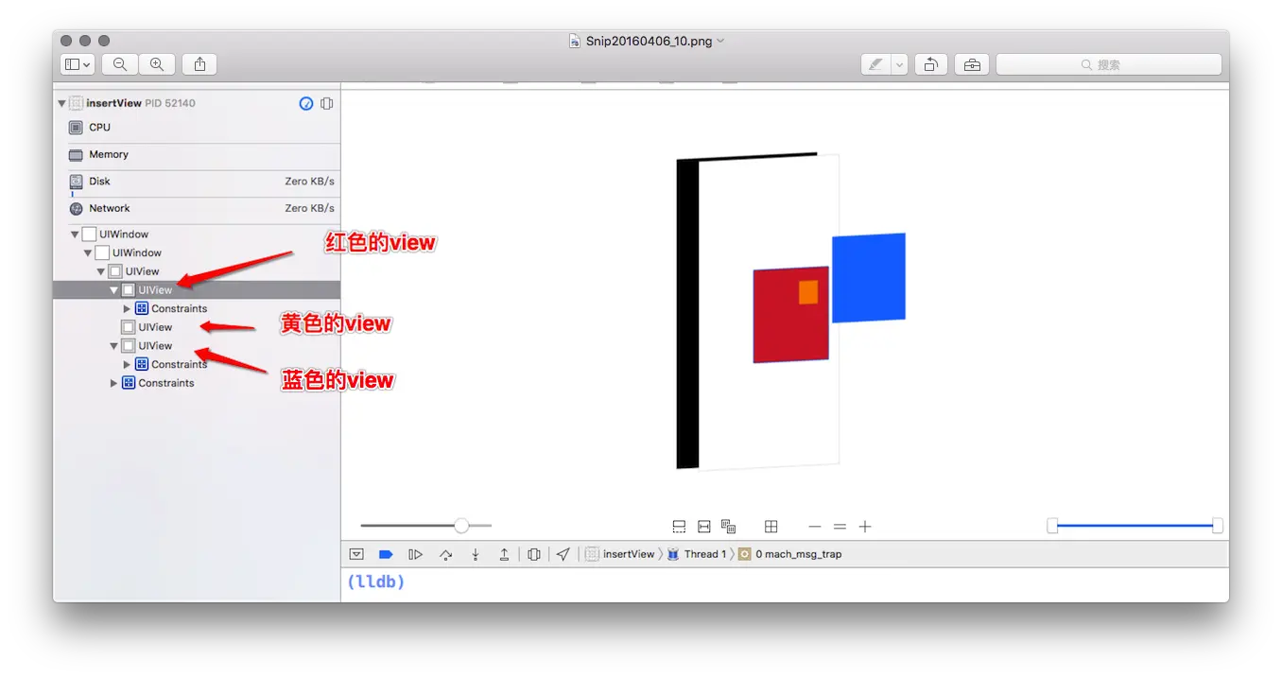Viewport: 1282px width, 678px height.
Task: Click the canvas zoom out minus button
Action: pyautogui.click(x=815, y=527)
